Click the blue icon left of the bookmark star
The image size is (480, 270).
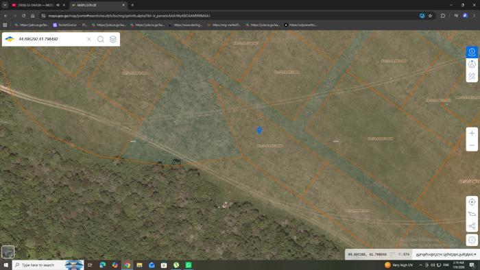(422, 16)
